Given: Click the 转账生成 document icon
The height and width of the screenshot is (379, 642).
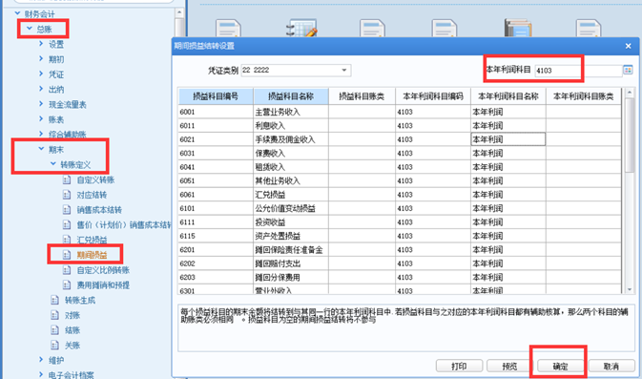Looking at the screenshot, I should point(54,301).
